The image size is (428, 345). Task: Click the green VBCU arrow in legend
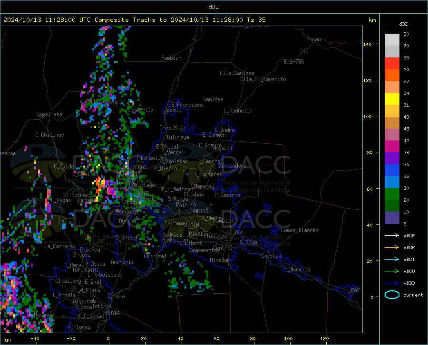click(392, 271)
